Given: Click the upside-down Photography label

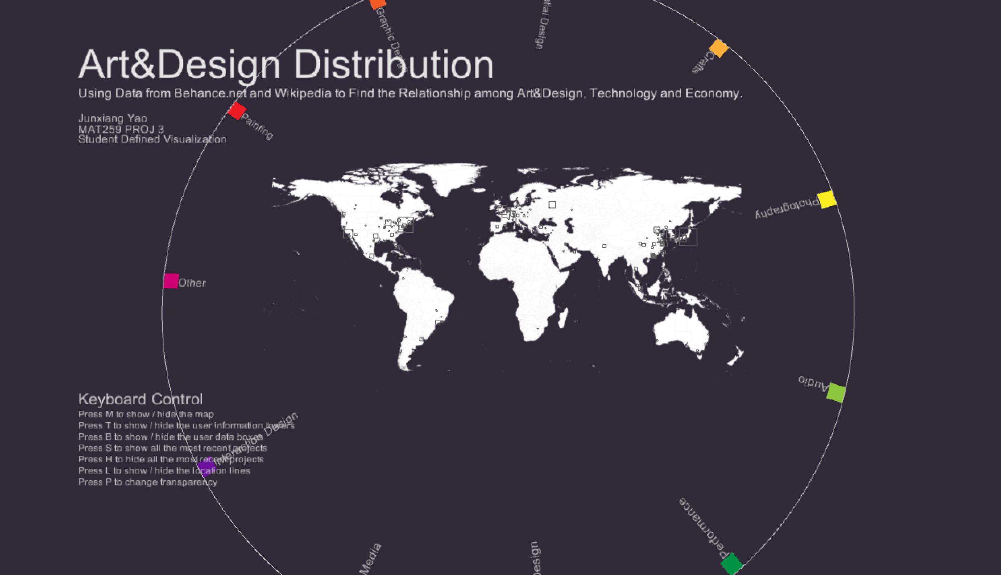Looking at the screenshot, I should pos(787,208).
